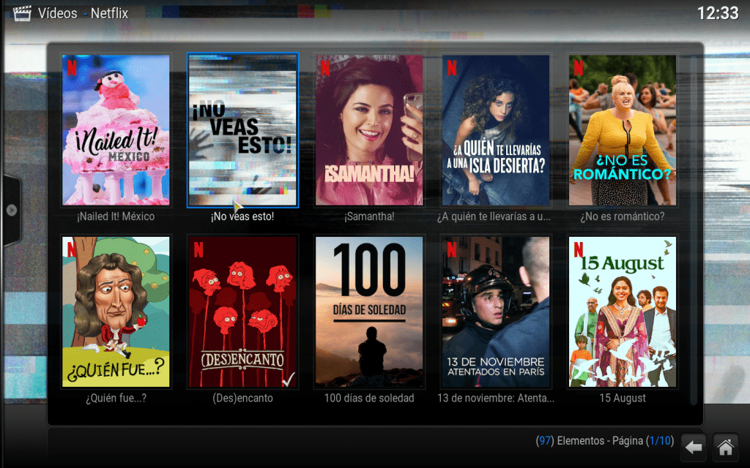Open the 100 días de soledad poster
Screen dimensions: 750x468
point(369,312)
